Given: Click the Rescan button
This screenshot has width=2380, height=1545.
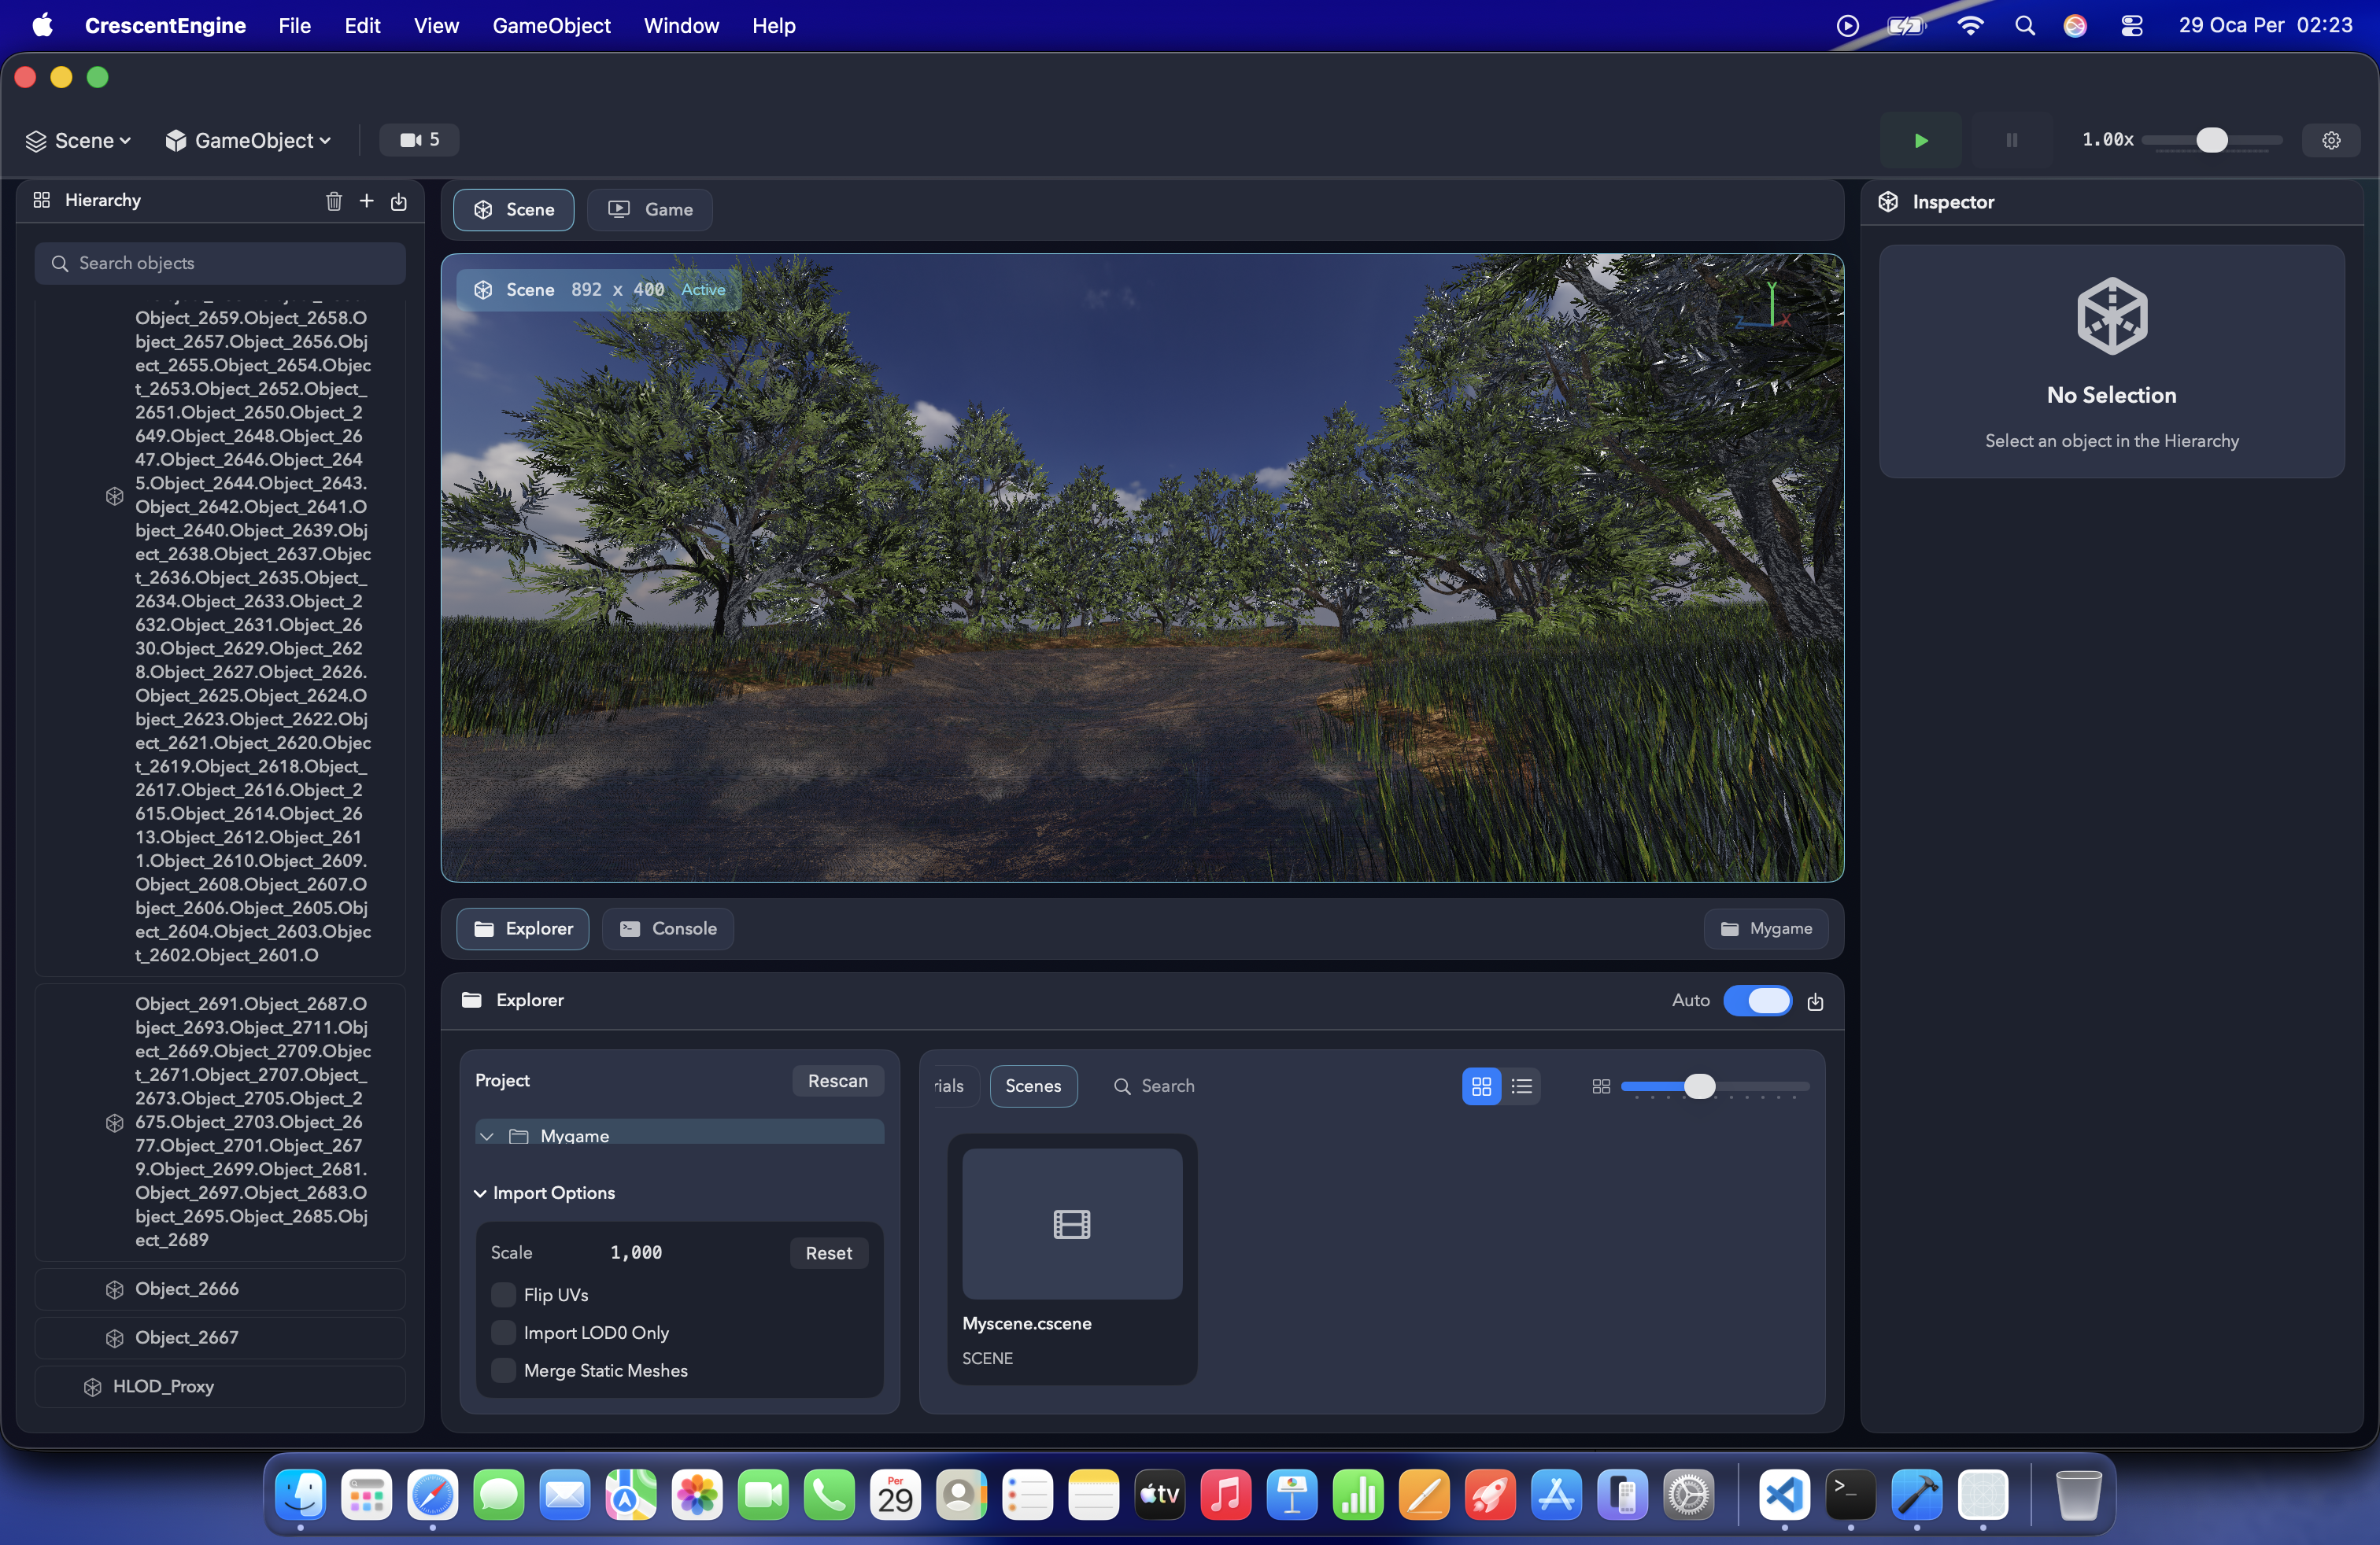Looking at the screenshot, I should [837, 1080].
